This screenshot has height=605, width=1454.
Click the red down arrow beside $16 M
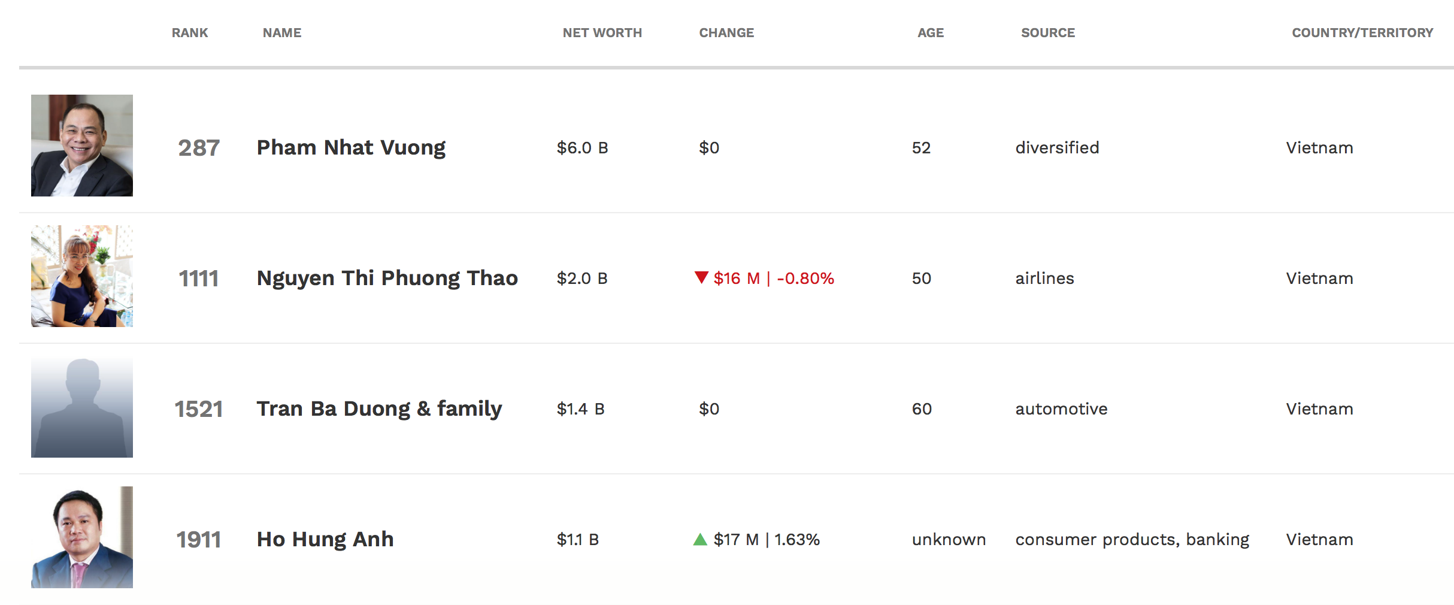(x=701, y=277)
